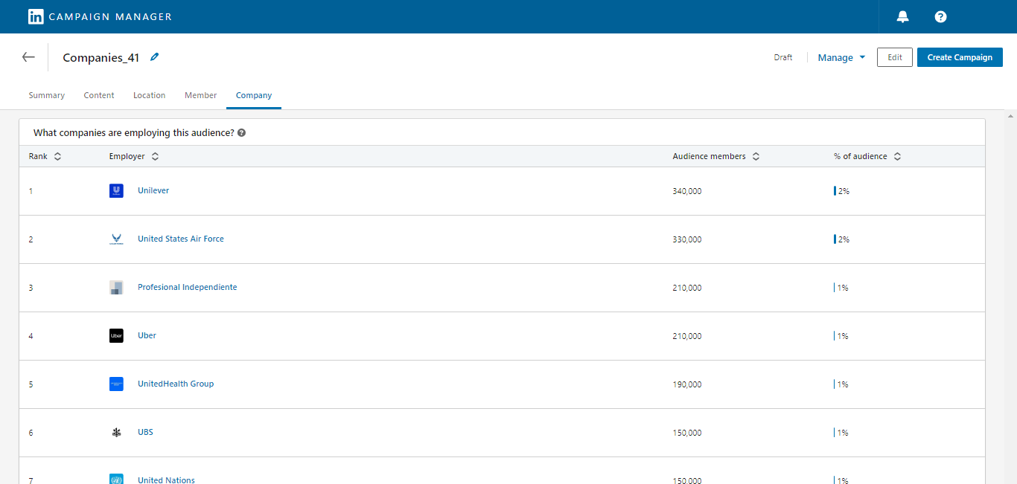Image resolution: width=1017 pixels, height=484 pixels.
Task: Click the Campaign Manager title
Action: click(110, 16)
